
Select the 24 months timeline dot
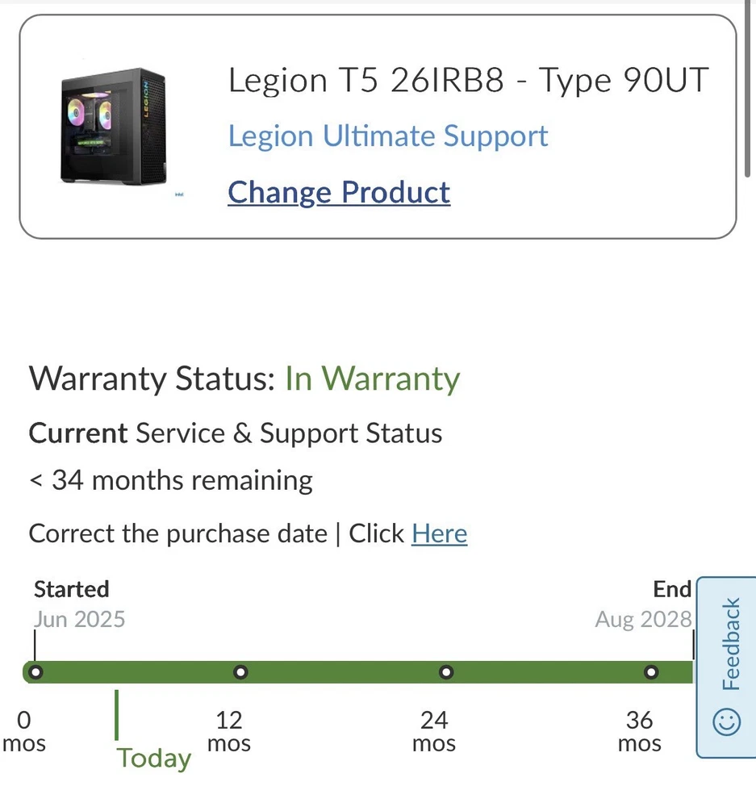(x=446, y=671)
